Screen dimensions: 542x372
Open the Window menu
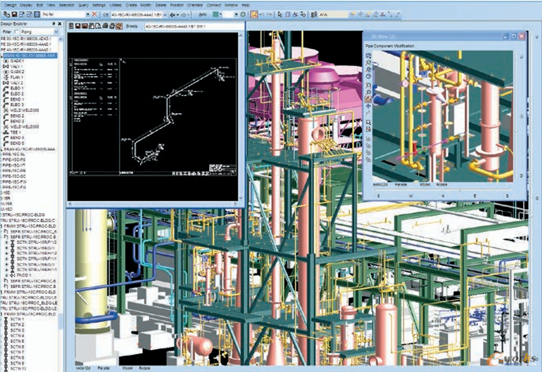tap(231, 5)
